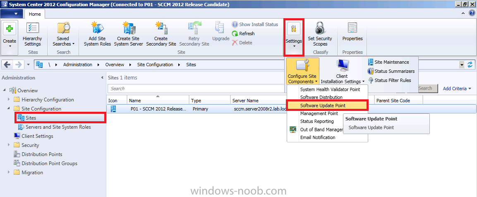The image size is (477, 197).
Task: Expand the Migration tree node
Action: tap(9, 173)
